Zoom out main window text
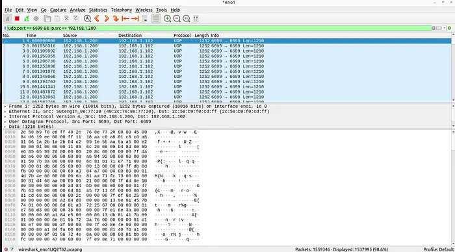Viewport: 455px width, 252px height. (x=177, y=19)
